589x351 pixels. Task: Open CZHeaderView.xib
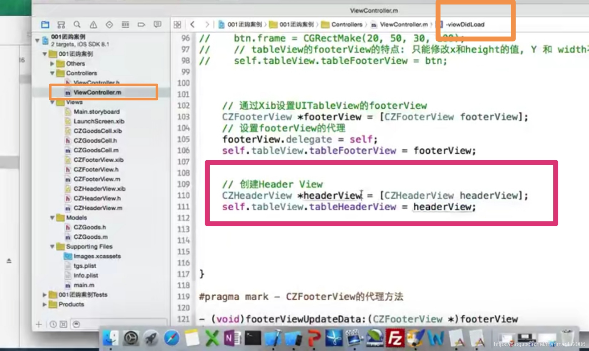(99, 189)
